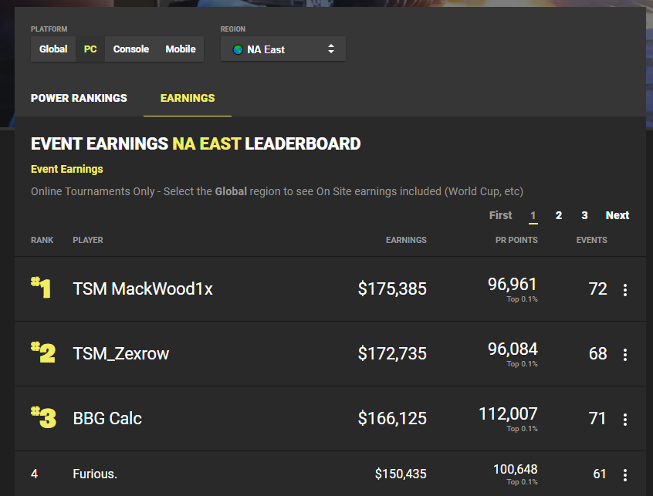
Task: Open options menu for BBG Calc row
Action: [x=624, y=420]
